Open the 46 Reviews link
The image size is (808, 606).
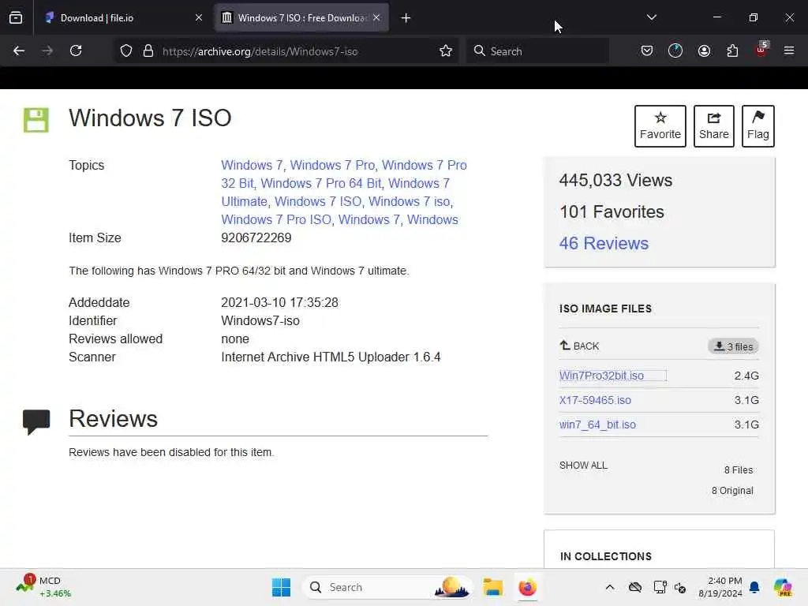tap(604, 243)
